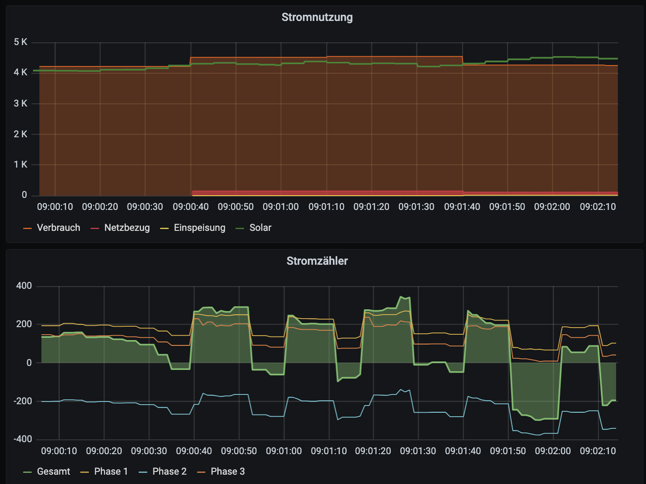
Task: Toggle the Verbrauch series legend label
Action: pos(58,228)
